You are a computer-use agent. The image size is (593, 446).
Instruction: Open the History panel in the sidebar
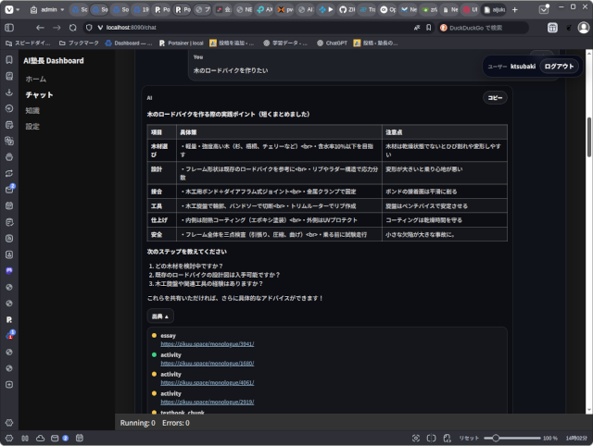(x=8, y=108)
